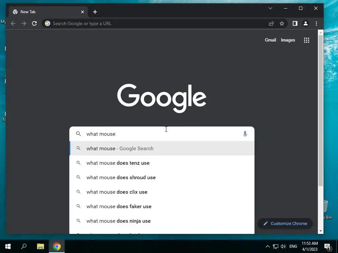Open the notification center icon
This screenshot has width=338, height=253.
point(328,247)
